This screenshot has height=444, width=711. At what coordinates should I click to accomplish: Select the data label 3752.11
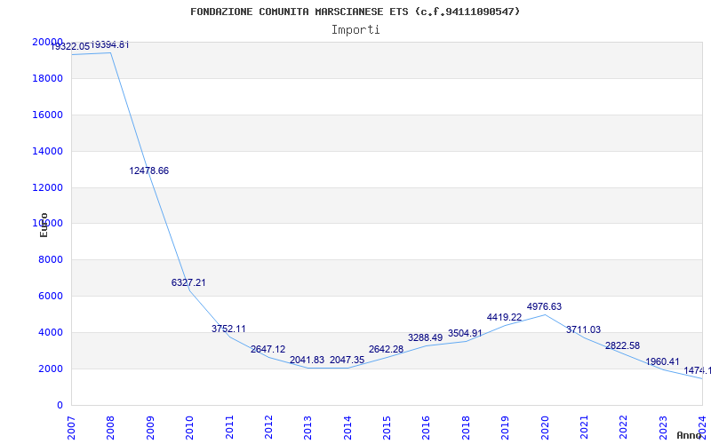(x=228, y=329)
